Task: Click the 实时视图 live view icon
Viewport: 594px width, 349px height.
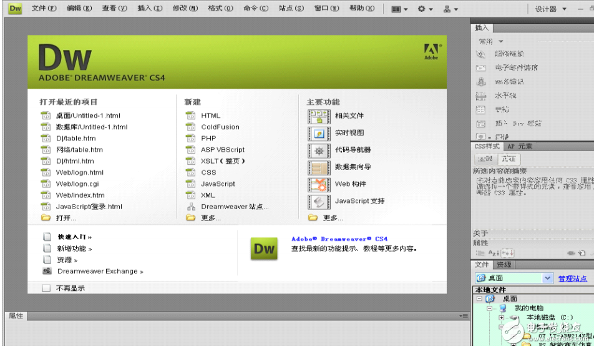Action: (319, 133)
